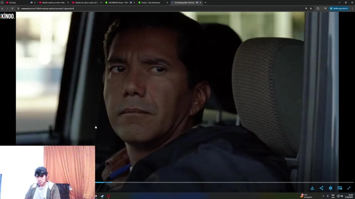Enable picture-in-picture mode in the player
This screenshot has height=199, width=355.
pos(340,188)
